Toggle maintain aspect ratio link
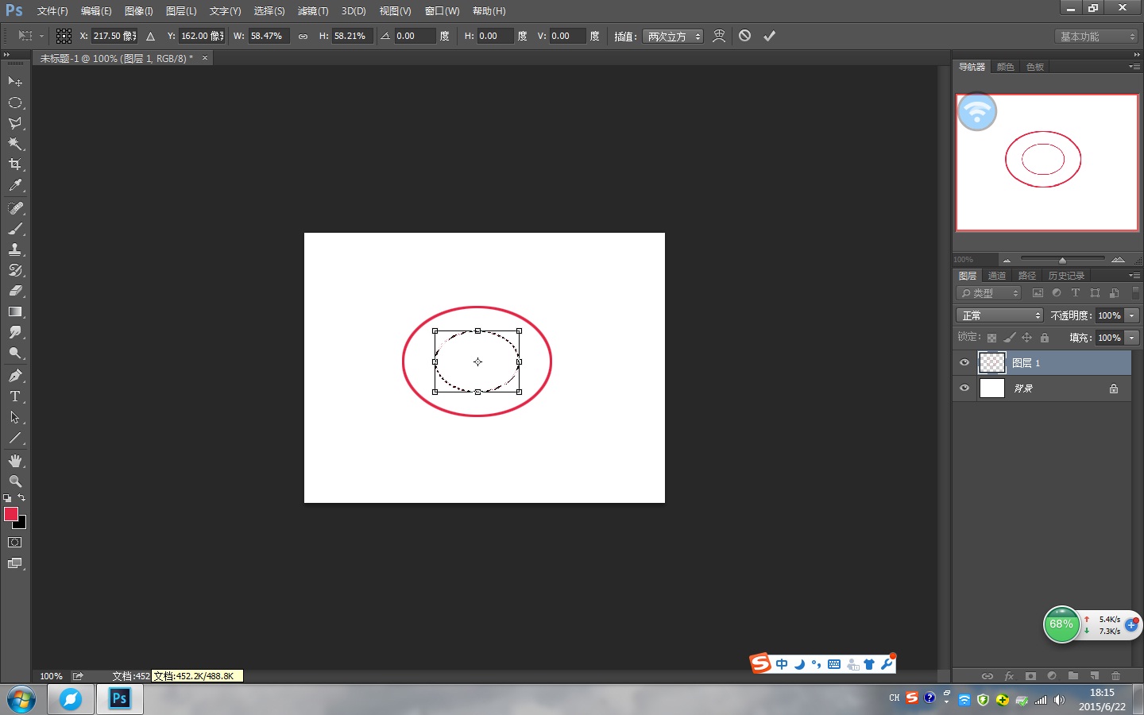Screen dimensions: 1144x715 (303, 37)
